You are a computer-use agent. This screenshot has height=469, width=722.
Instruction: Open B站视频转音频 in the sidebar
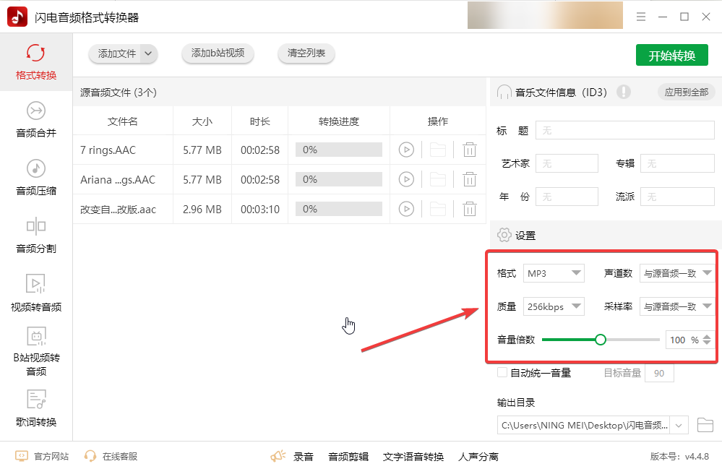click(36, 352)
